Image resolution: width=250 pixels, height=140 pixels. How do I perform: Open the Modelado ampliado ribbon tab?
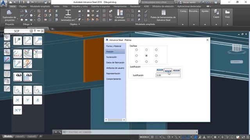[40, 6]
